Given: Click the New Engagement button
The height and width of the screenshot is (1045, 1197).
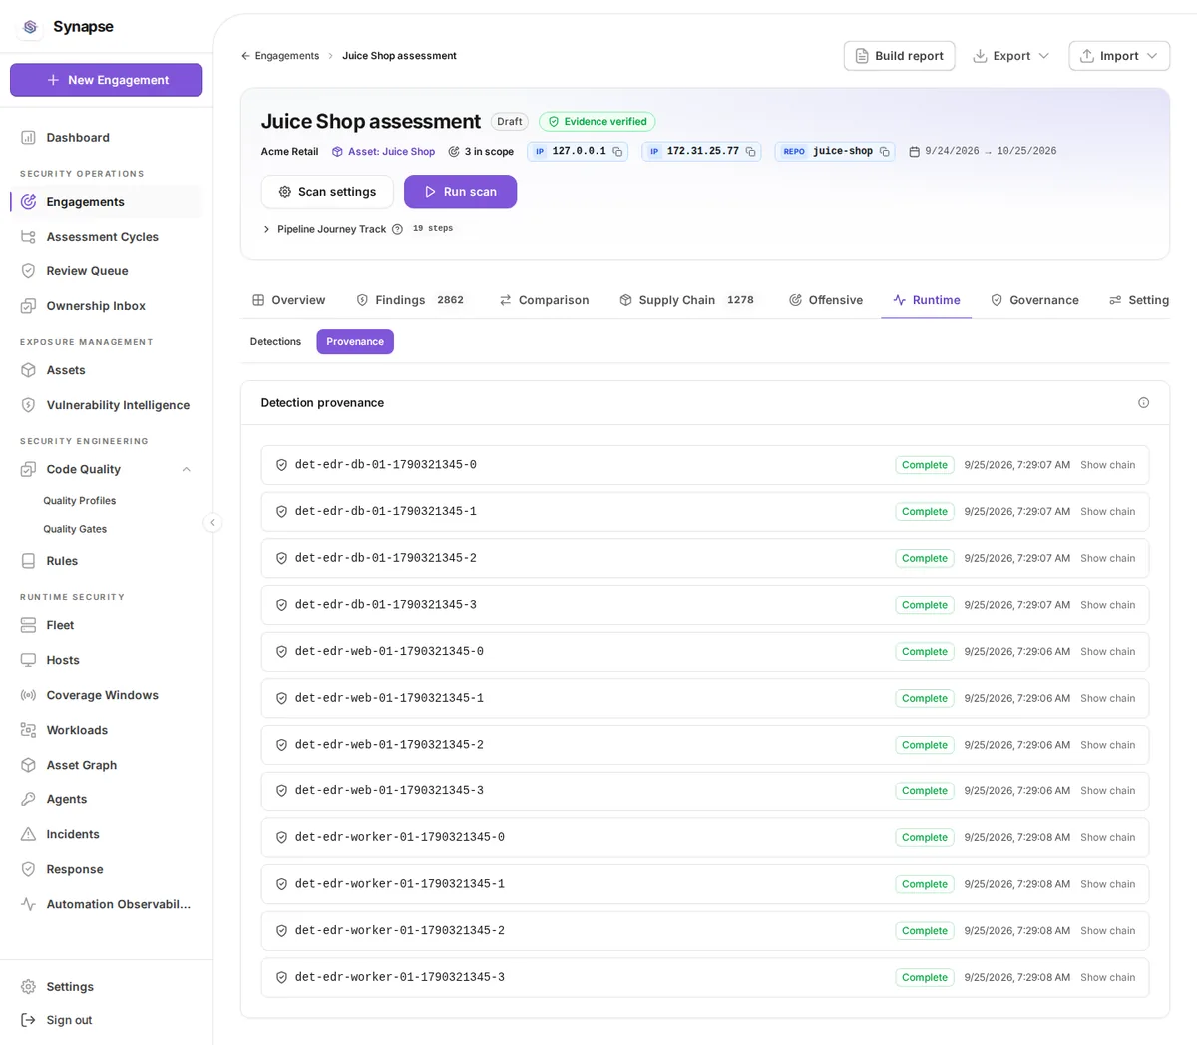Looking at the screenshot, I should [107, 80].
